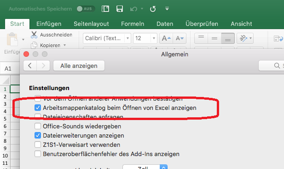This screenshot has height=169, width=284.
Task: Click the back chevron in preferences
Action: 30,66
